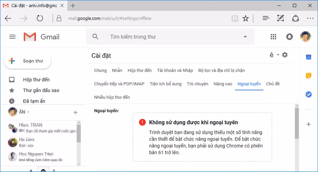Add page to favorites with star icon

point(246,18)
